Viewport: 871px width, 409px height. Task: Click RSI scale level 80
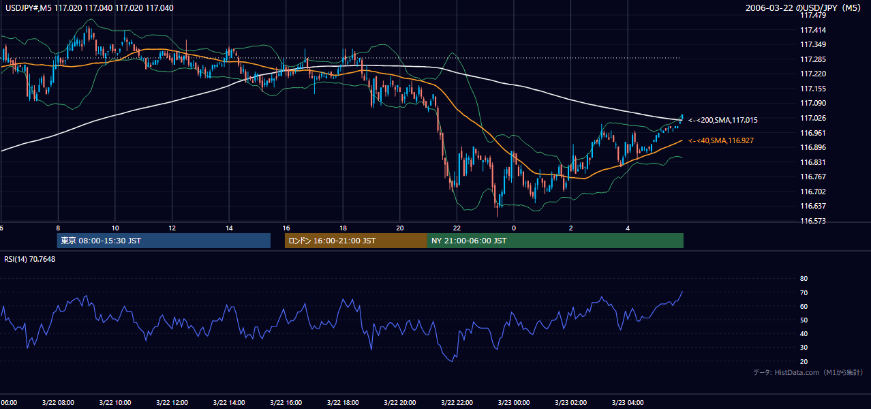click(x=804, y=279)
